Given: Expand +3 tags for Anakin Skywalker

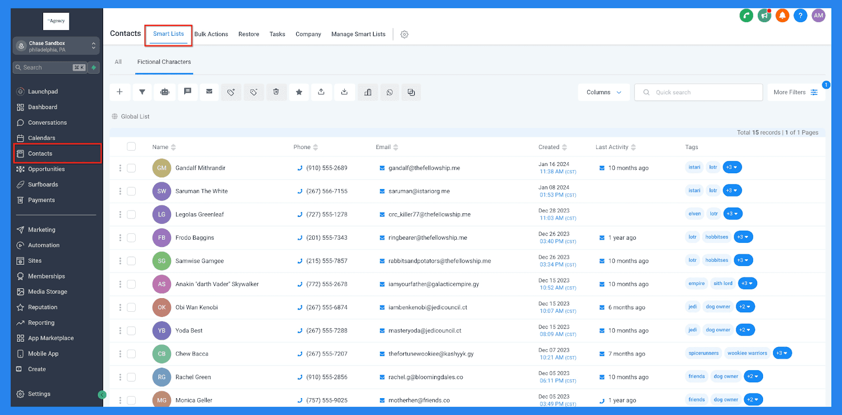Looking at the screenshot, I should (x=747, y=283).
